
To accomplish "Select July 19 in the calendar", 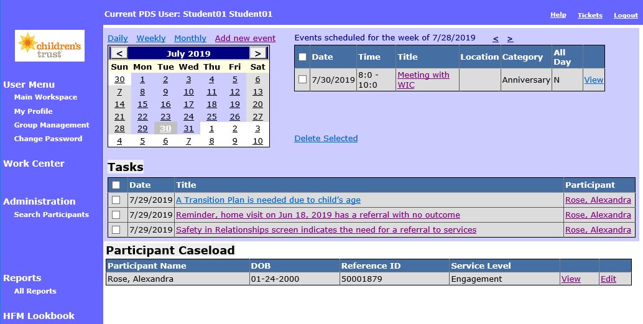I will click(x=234, y=104).
